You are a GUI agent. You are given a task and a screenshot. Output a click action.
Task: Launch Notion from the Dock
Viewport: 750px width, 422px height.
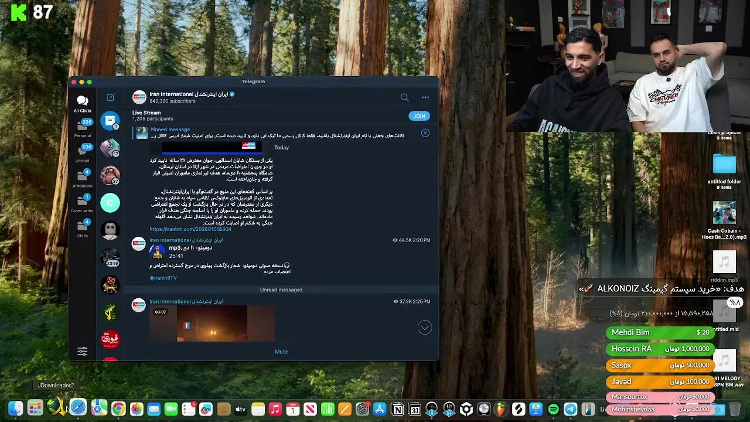(397, 409)
